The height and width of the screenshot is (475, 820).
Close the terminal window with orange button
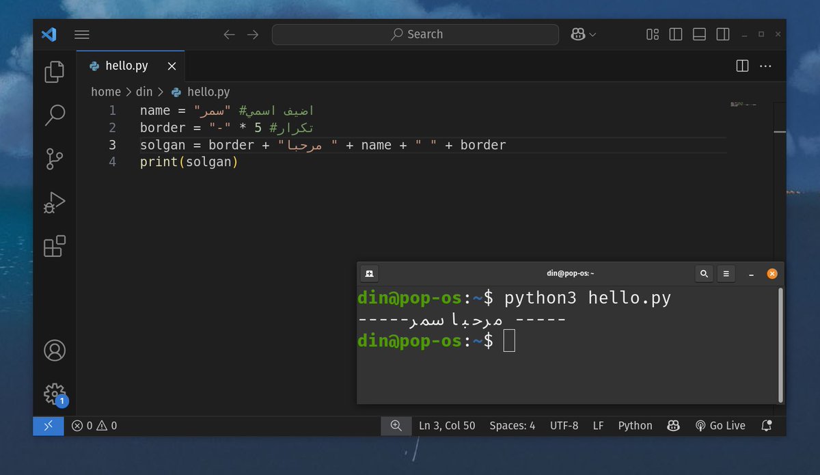point(772,274)
